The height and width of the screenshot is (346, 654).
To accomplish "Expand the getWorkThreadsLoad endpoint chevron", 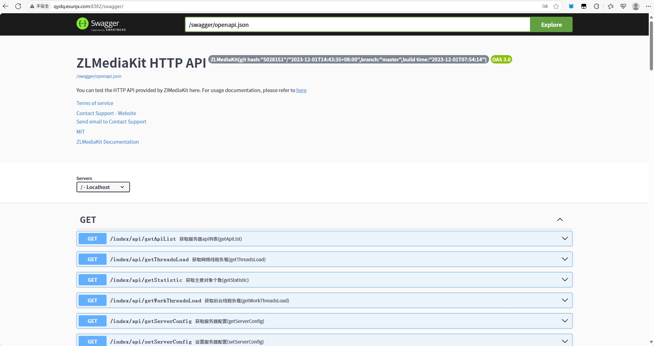I will tap(565, 300).
